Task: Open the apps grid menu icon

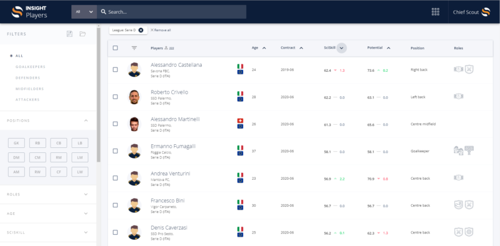Action: [435, 12]
